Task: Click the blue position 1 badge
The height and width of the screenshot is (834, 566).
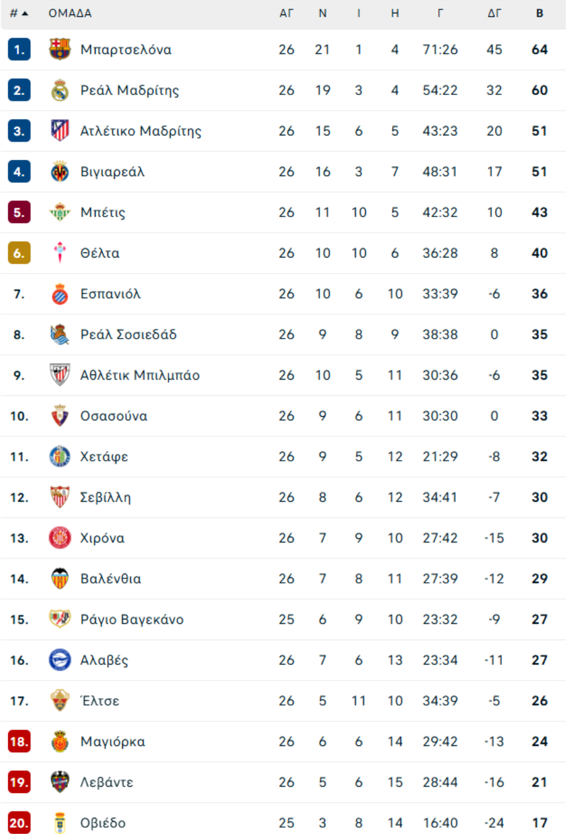Action: (x=19, y=50)
